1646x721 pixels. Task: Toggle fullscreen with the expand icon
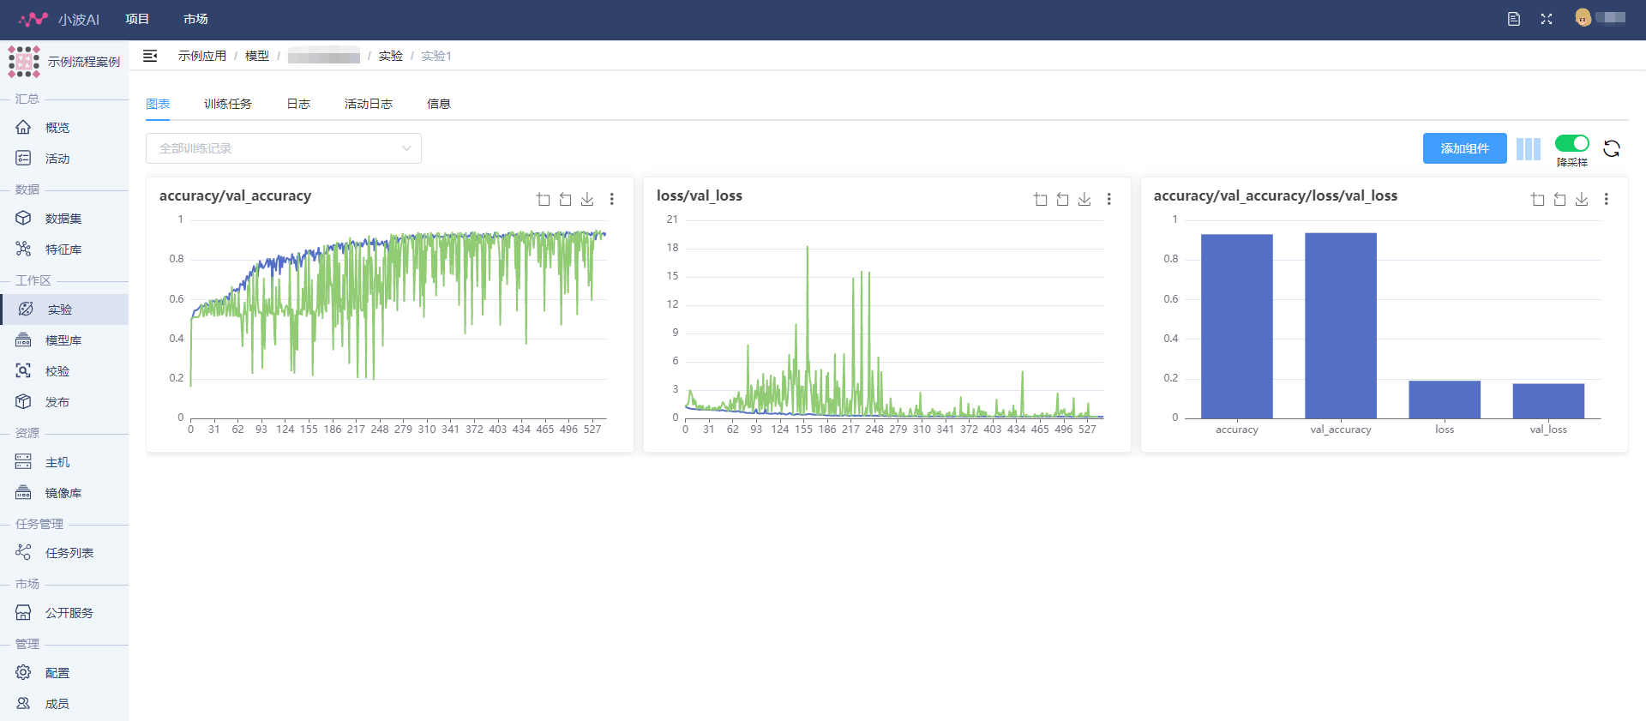click(x=1547, y=19)
